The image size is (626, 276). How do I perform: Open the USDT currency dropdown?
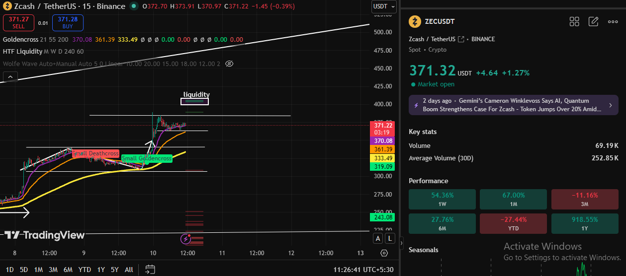click(384, 6)
